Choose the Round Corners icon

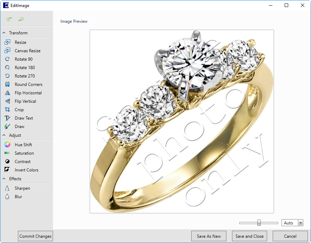pyautogui.click(x=7, y=85)
